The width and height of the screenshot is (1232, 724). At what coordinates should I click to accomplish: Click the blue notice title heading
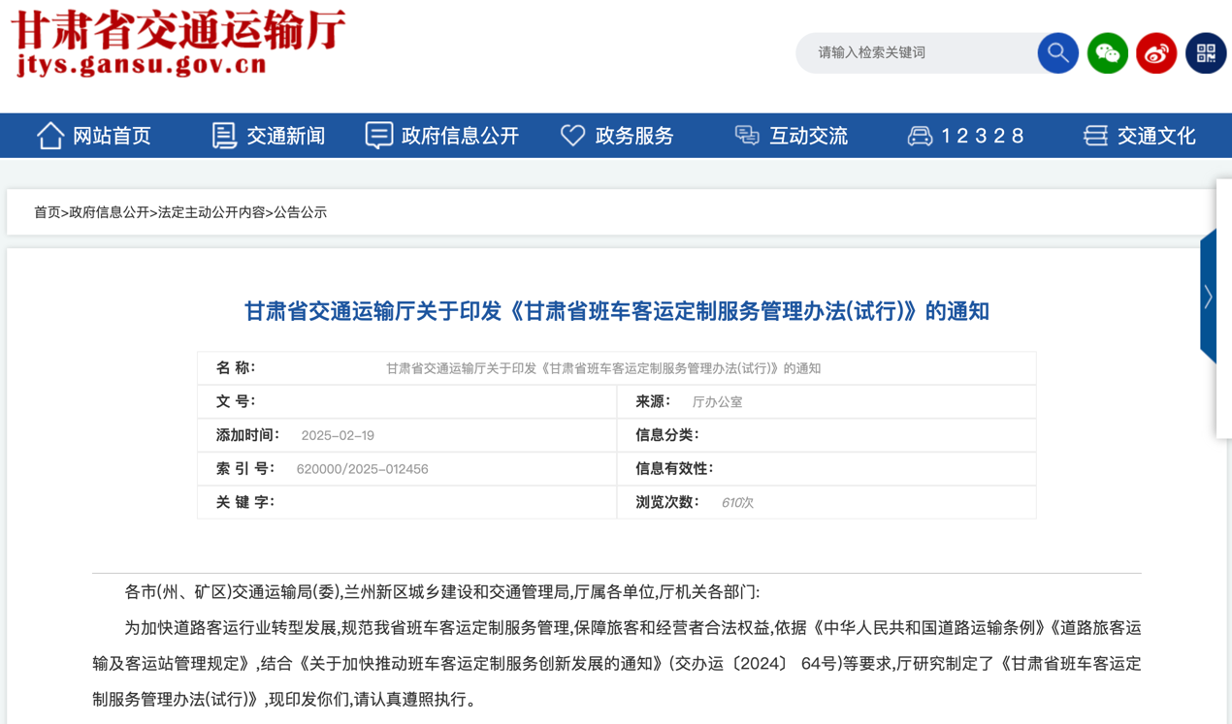click(x=616, y=311)
